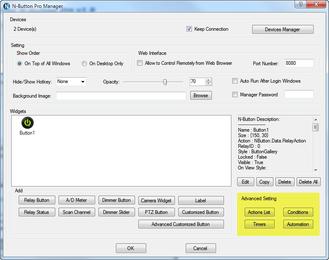Click the N-Button logo in title bar

pos(7,6)
